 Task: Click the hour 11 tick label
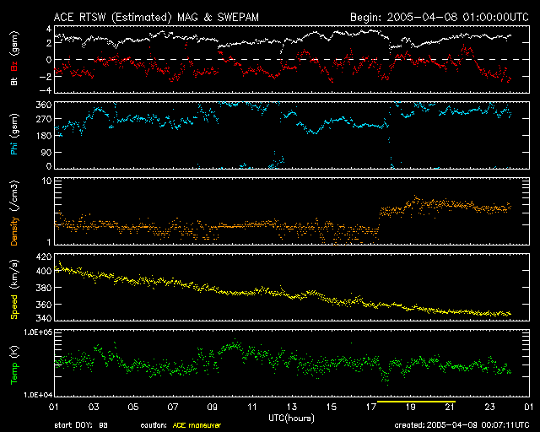coord(251,408)
